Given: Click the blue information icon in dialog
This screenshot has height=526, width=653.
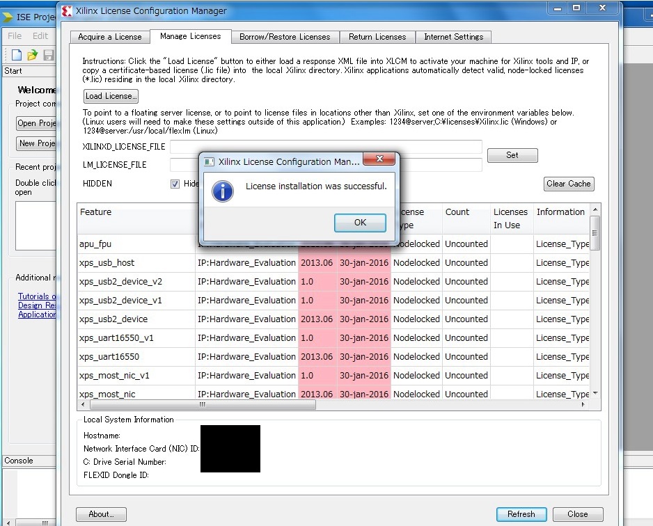Looking at the screenshot, I should (223, 191).
